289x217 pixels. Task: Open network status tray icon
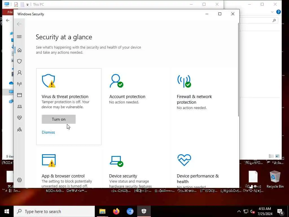coord(246,211)
